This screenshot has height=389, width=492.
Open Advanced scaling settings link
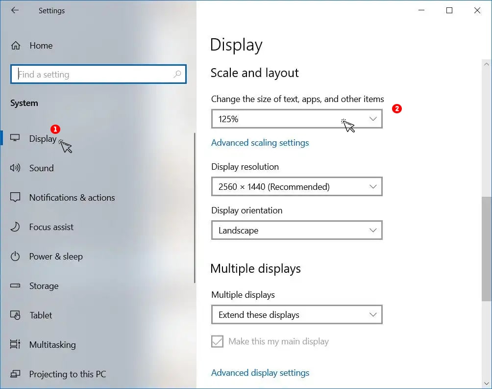(260, 143)
